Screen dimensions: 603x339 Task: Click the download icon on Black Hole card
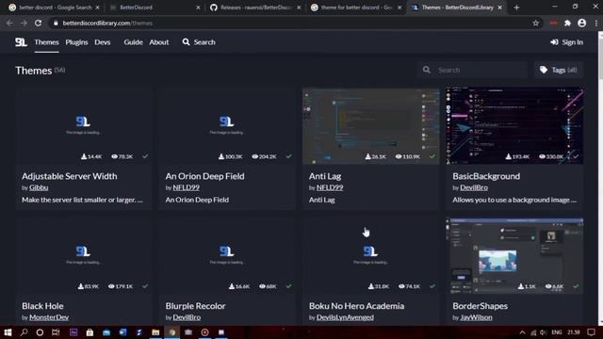tap(81, 286)
